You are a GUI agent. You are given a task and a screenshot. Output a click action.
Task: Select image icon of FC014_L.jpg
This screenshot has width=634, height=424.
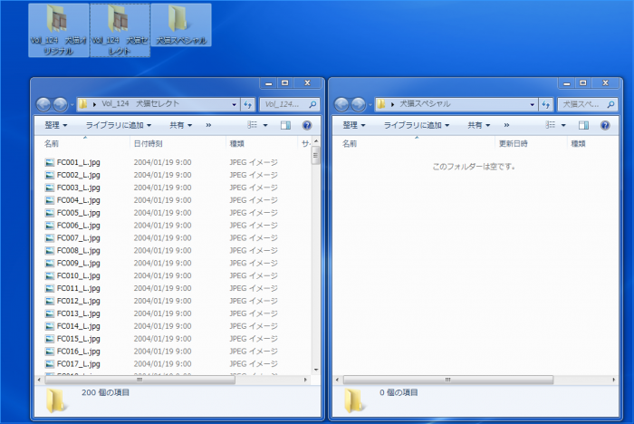[x=49, y=326]
